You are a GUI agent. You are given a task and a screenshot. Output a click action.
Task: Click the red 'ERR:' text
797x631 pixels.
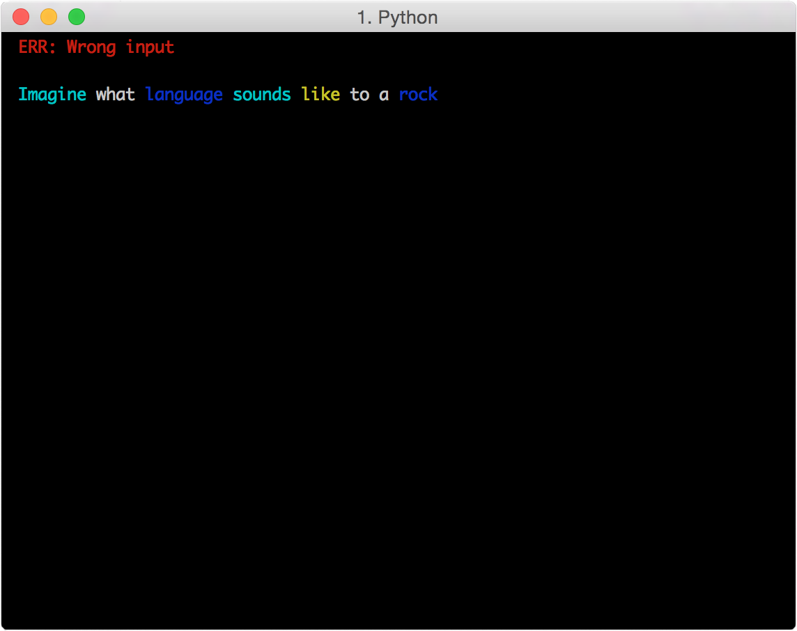coord(37,47)
